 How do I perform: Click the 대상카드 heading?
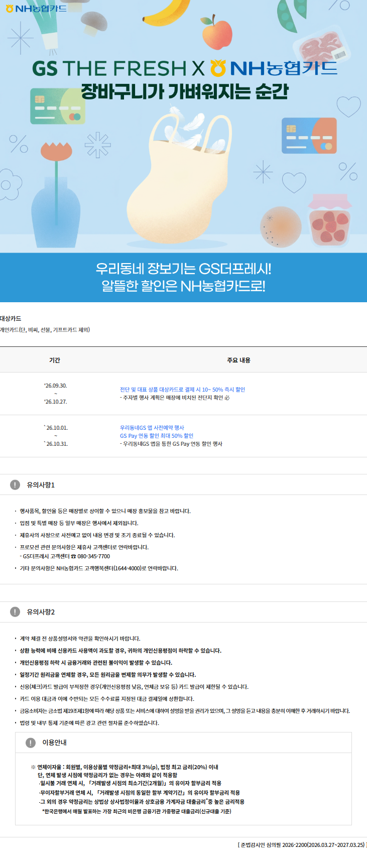click(x=11, y=318)
